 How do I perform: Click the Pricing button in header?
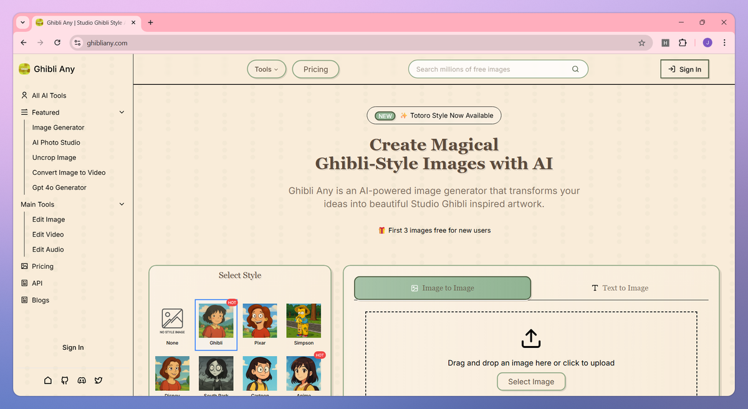click(x=315, y=69)
